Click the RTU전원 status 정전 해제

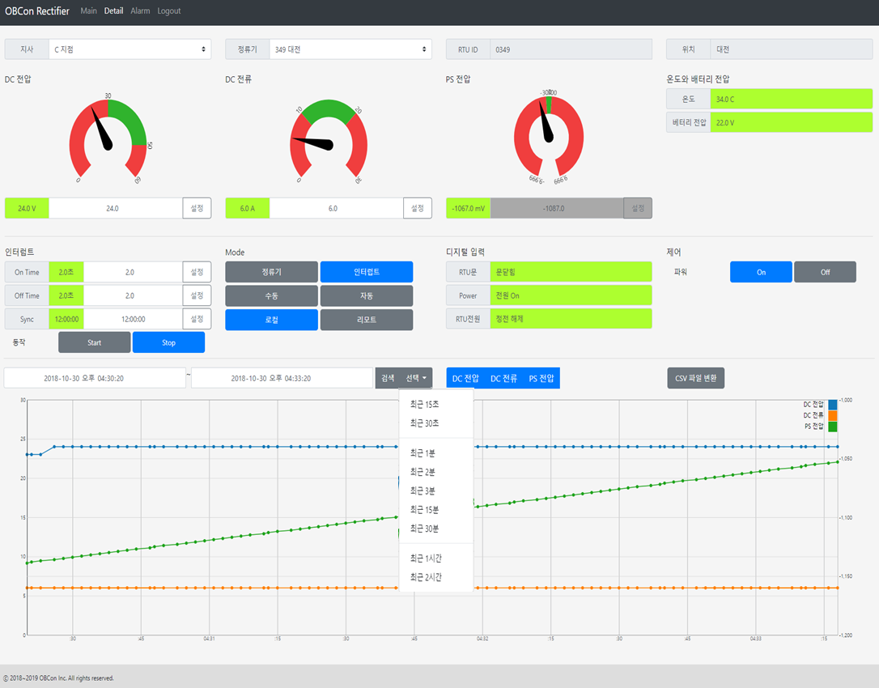[571, 318]
